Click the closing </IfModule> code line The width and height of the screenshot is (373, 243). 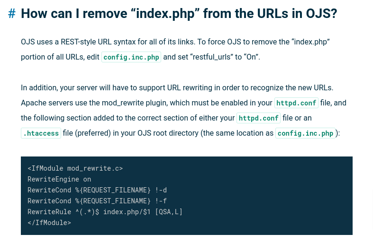pos(49,223)
